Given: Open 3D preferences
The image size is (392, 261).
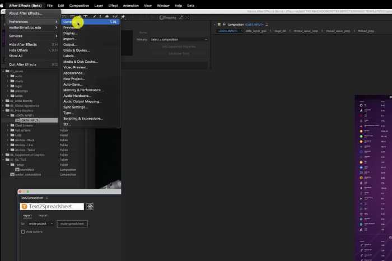Looking at the screenshot, I should (x=91, y=124).
